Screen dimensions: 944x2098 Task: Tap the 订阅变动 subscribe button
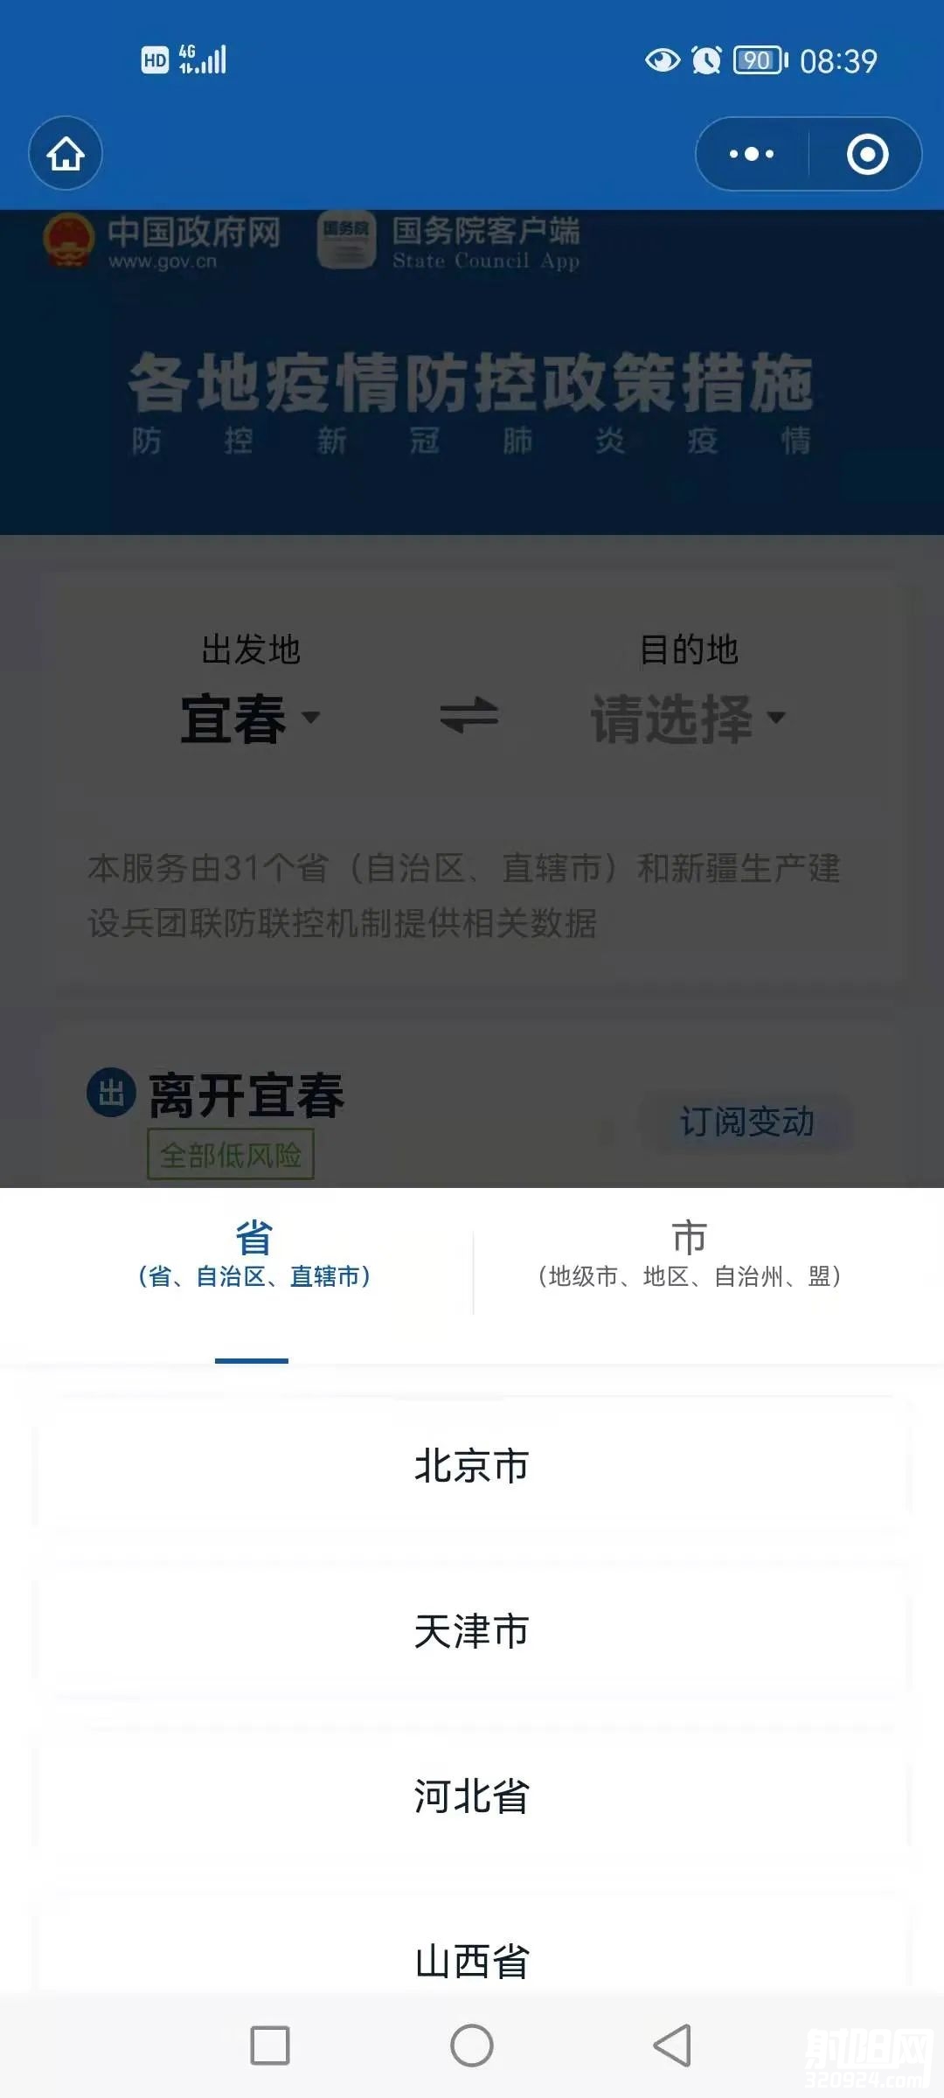coord(747,1122)
